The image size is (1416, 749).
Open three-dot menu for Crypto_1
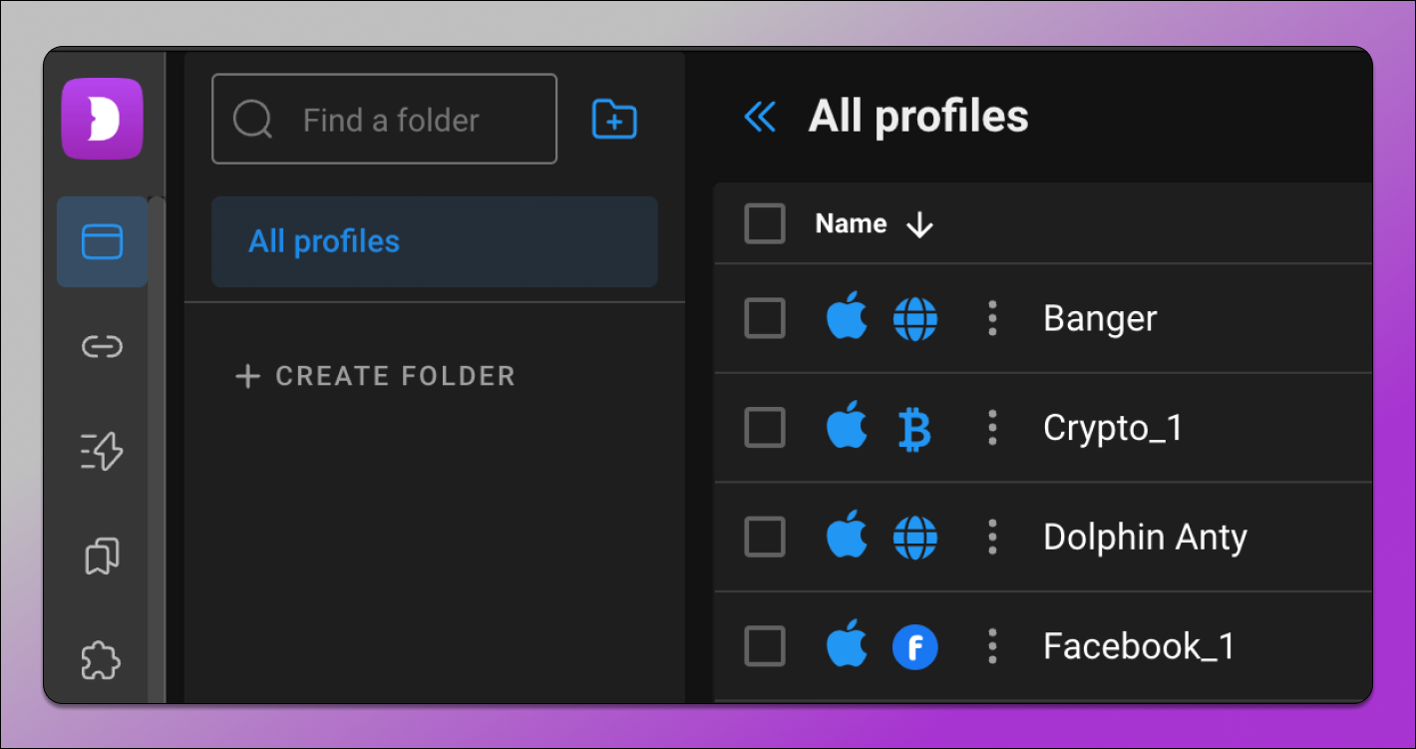pyautogui.click(x=991, y=428)
